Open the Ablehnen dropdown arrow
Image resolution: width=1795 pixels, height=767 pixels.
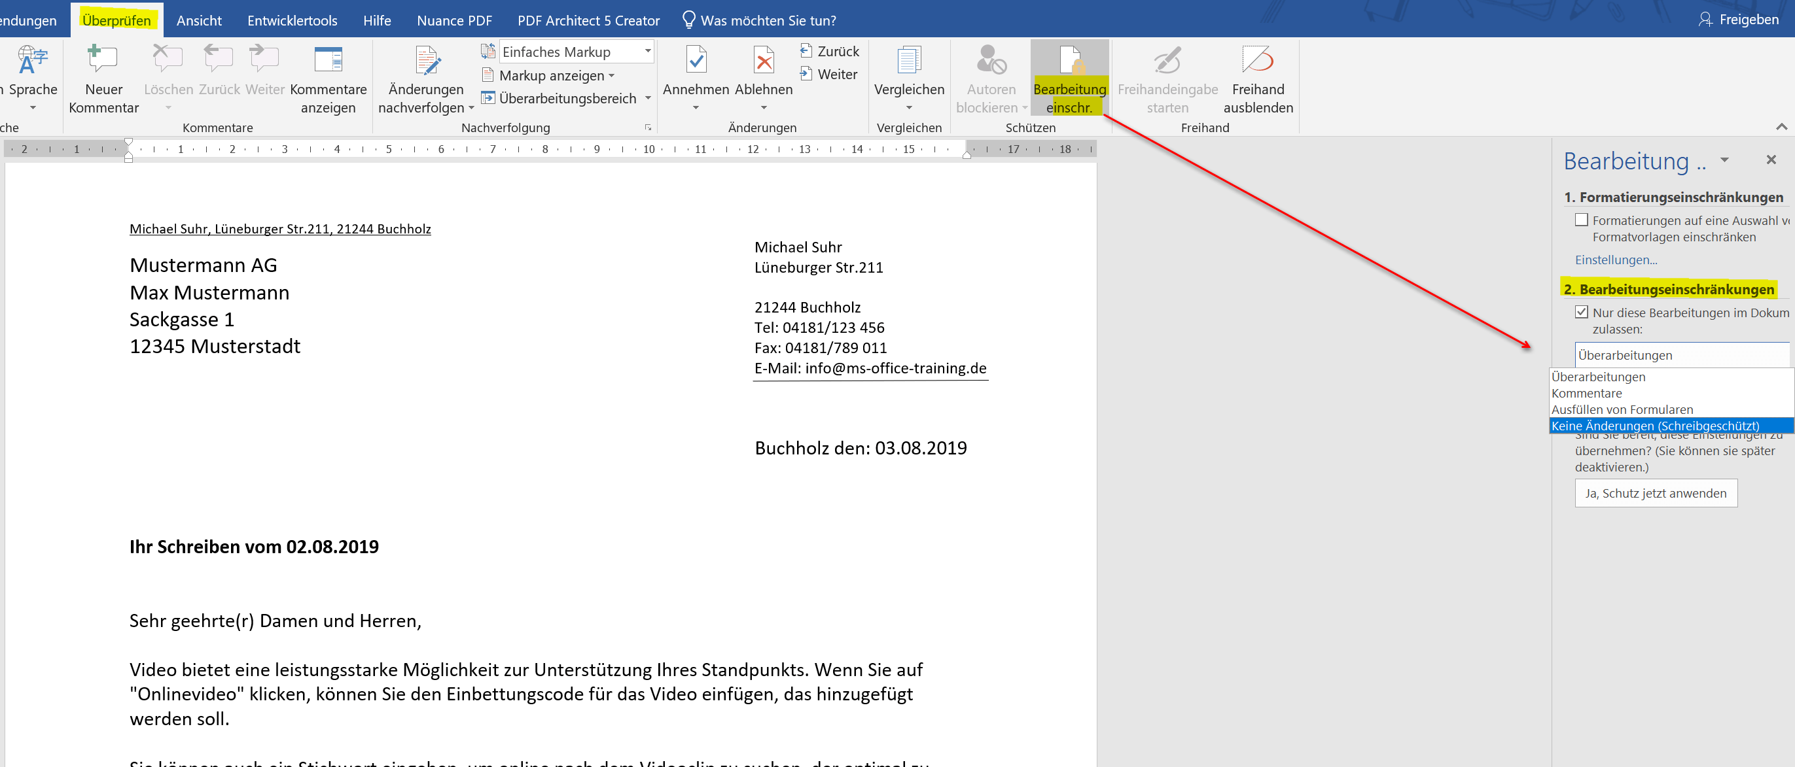pos(764,108)
